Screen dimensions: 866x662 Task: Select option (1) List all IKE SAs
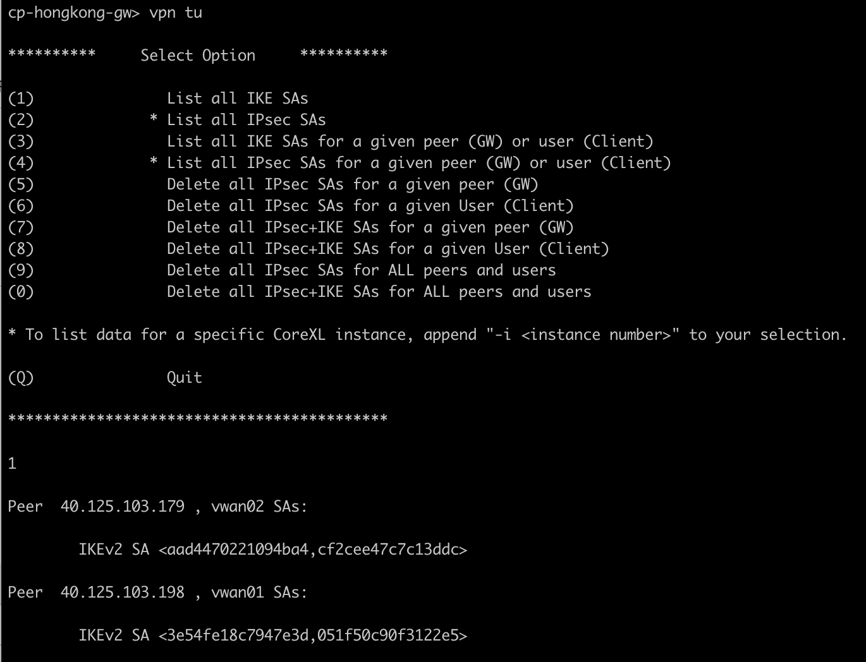point(158,99)
